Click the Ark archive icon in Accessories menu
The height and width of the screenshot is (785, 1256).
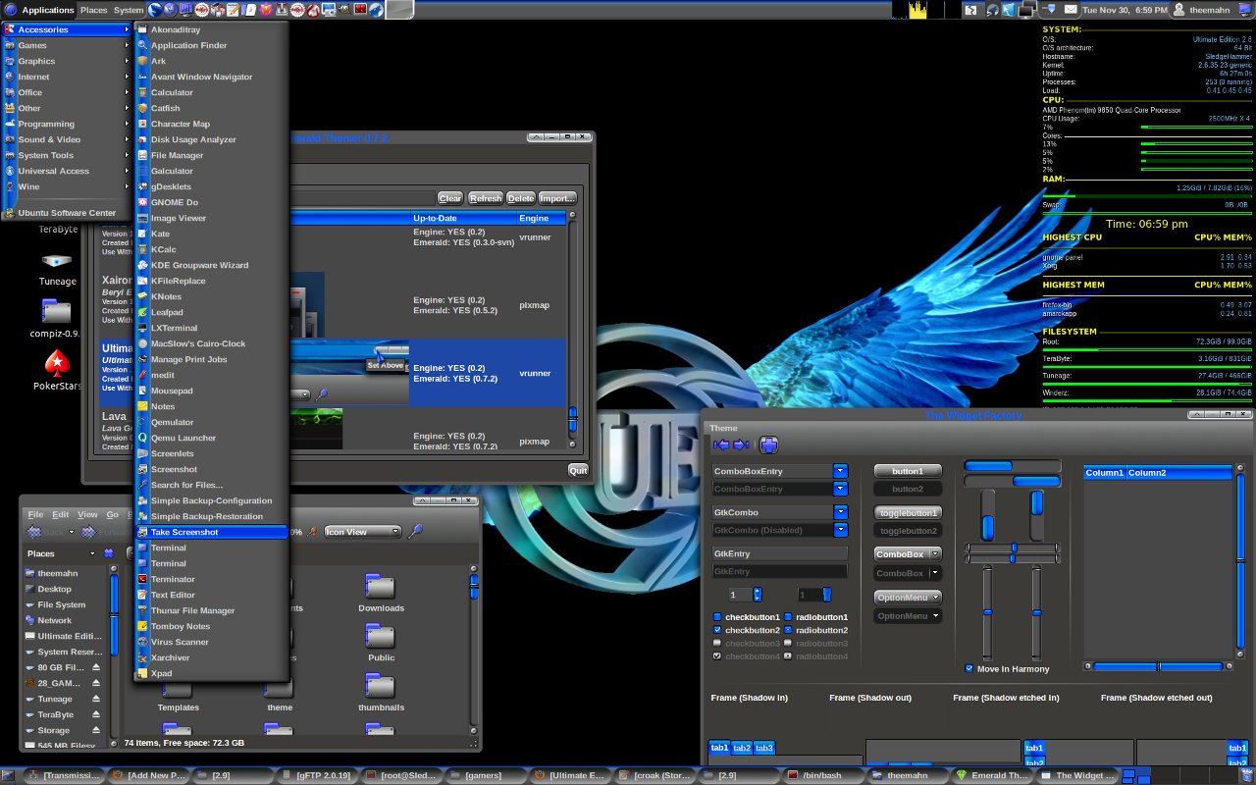click(x=142, y=61)
